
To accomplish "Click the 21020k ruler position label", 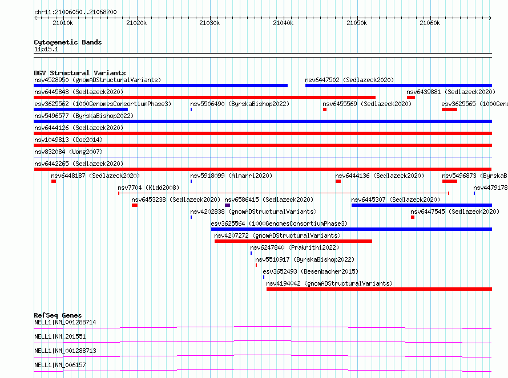I will point(136,23).
